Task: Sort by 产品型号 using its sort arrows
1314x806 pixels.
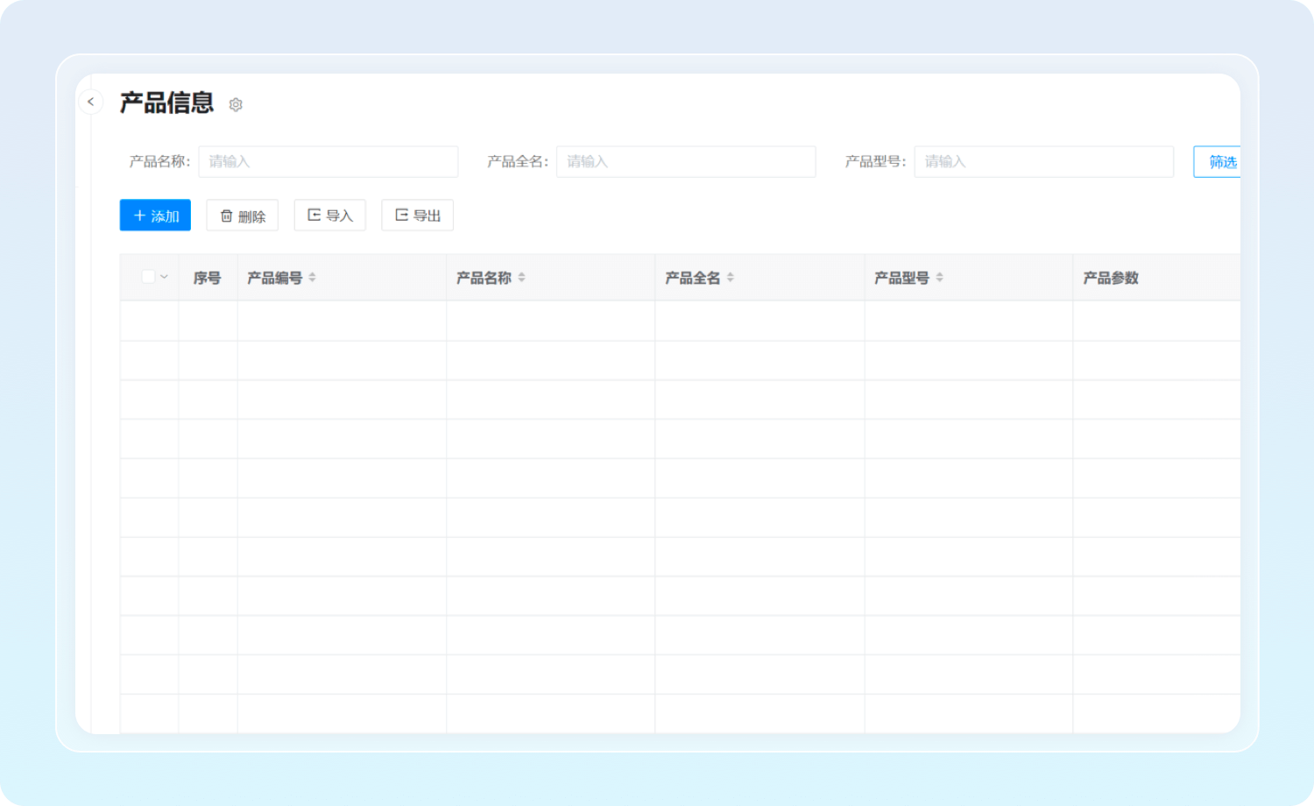Action: (939, 278)
